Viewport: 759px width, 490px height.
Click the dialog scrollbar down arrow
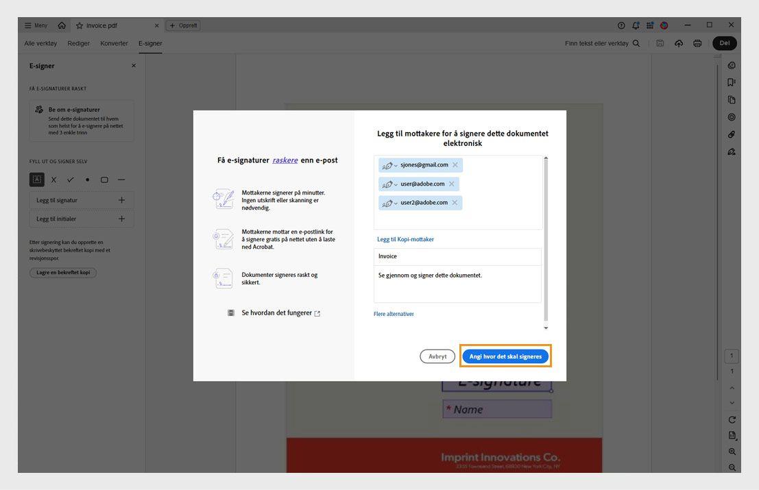pyautogui.click(x=546, y=328)
